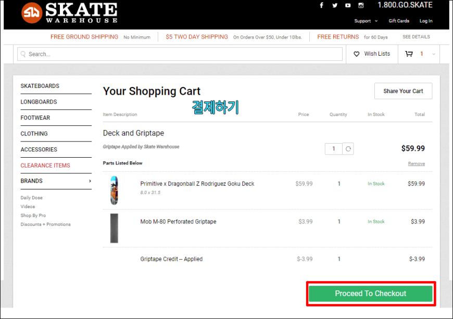Open the YouTube icon in header

click(348, 5)
